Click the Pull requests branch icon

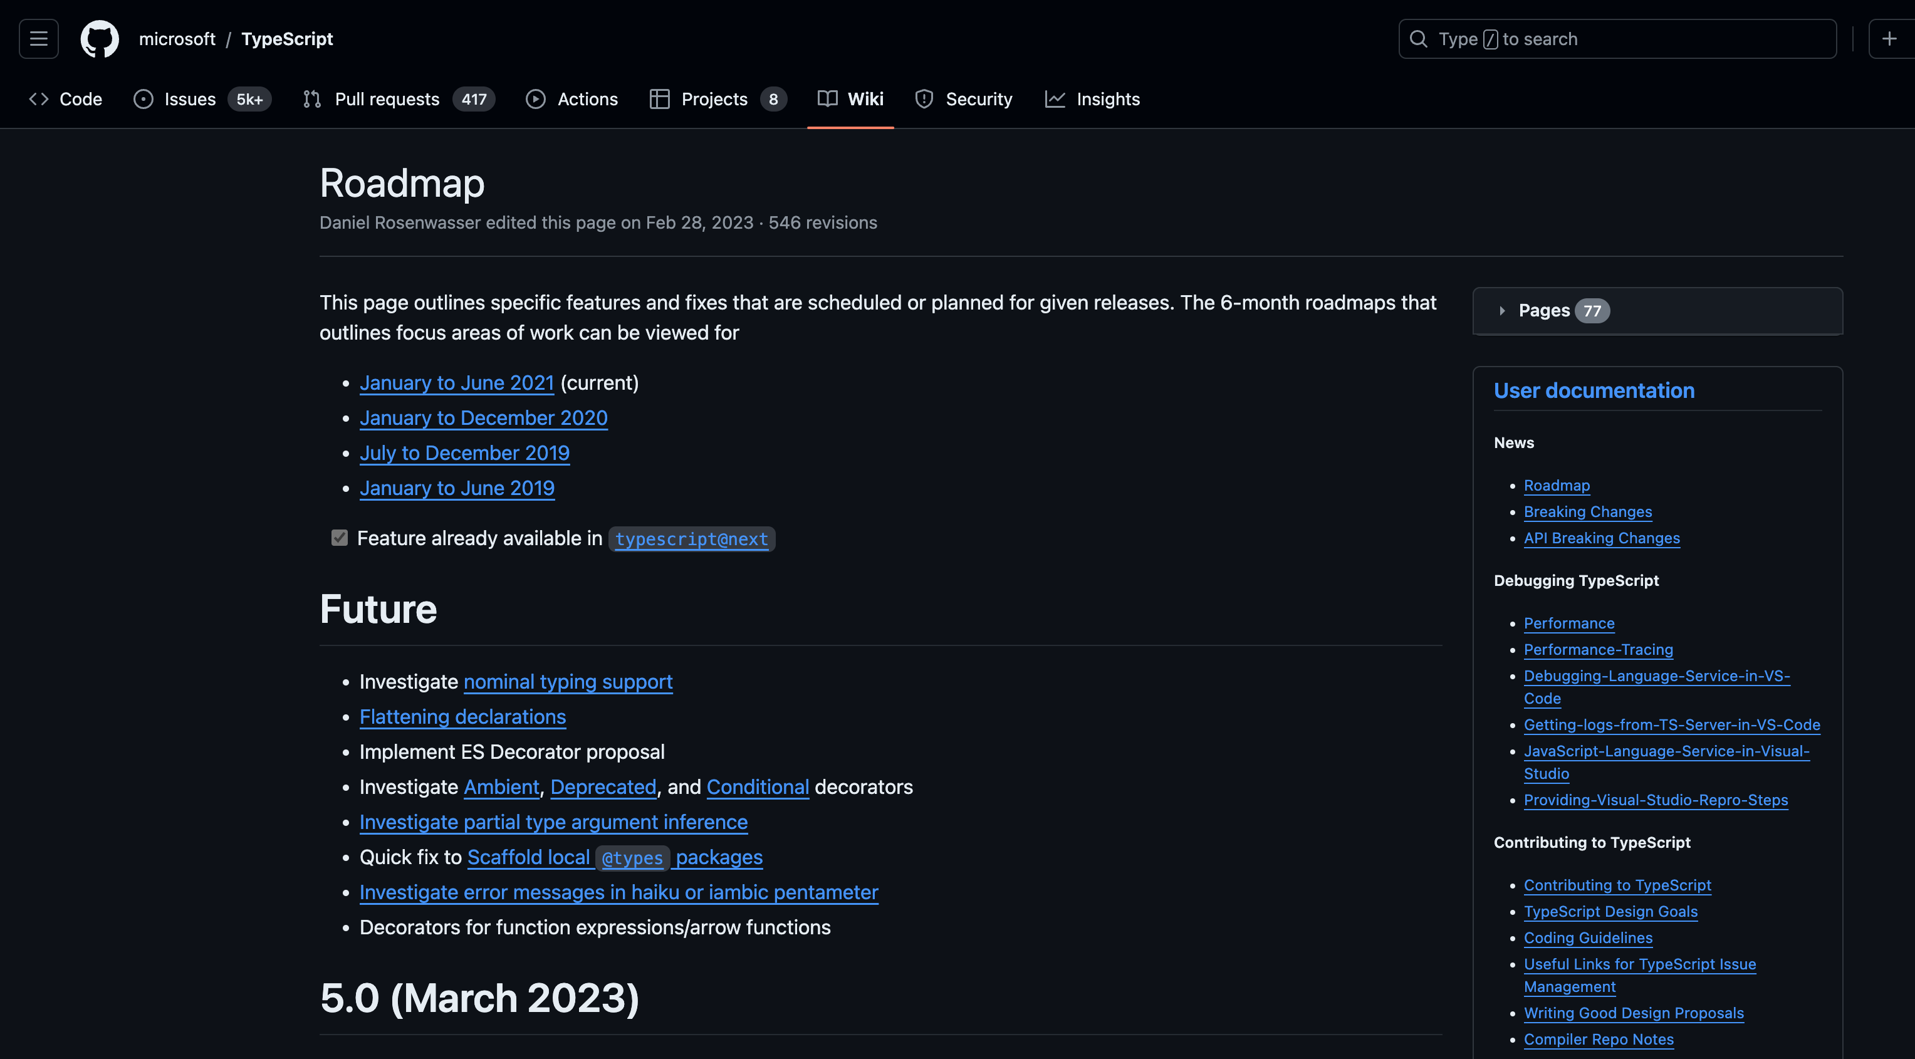pyautogui.click(x=312, y=99)
